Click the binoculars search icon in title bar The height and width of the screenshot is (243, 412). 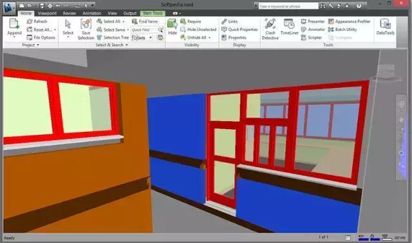click(323, 6)
